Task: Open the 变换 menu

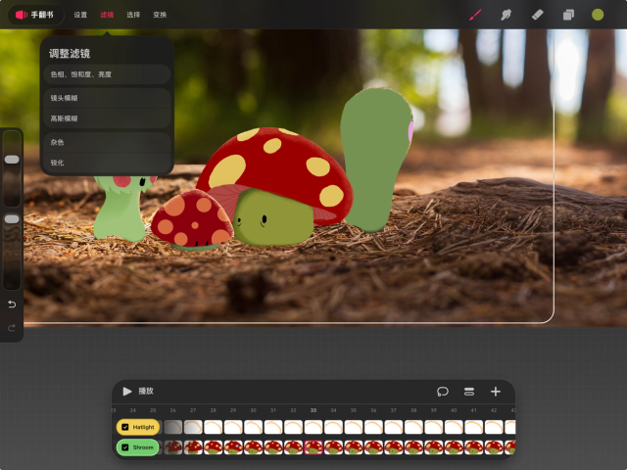Action: point(160,15)
